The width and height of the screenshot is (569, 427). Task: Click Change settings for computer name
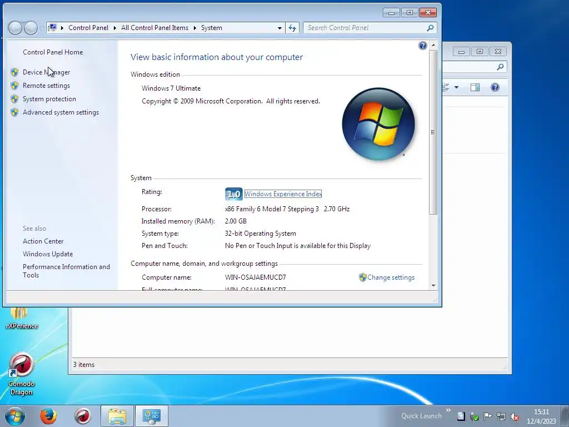pos(391,277)
